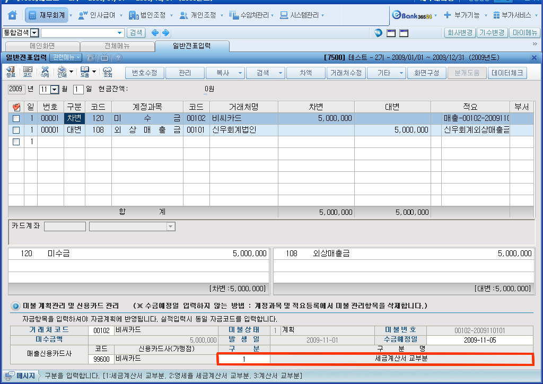Screen dimensions: 543x384
Task: Expand the 통합검색 search type dropdown
Action: coord(35,33)
